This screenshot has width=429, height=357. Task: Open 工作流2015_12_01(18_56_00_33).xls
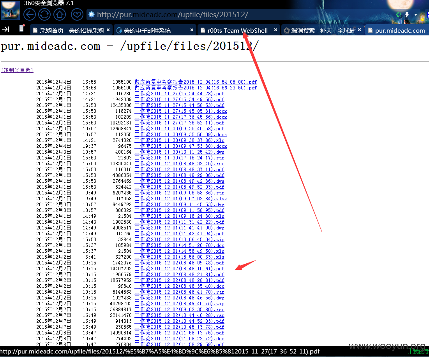point(179,257)
